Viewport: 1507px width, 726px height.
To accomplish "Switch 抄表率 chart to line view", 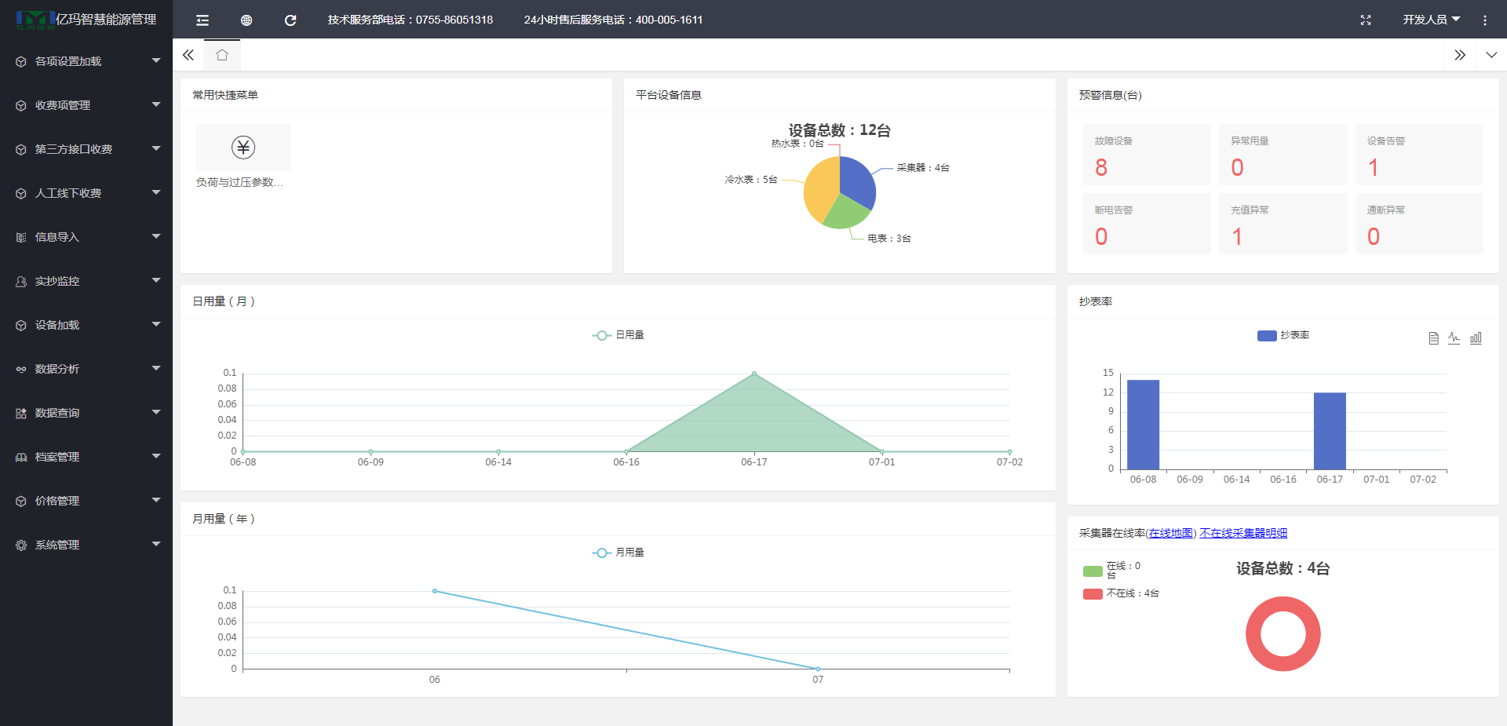I will pyautogui.click(x=1454, y=338).
